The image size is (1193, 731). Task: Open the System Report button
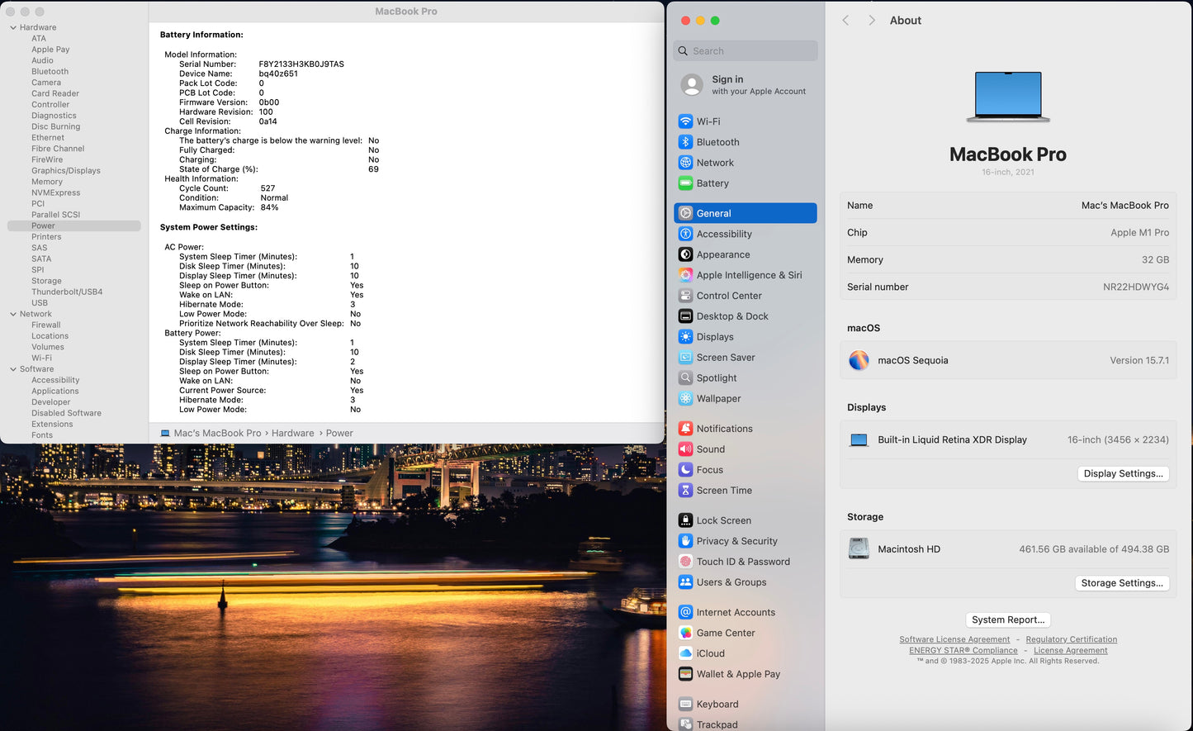[x=1007, y=619]
